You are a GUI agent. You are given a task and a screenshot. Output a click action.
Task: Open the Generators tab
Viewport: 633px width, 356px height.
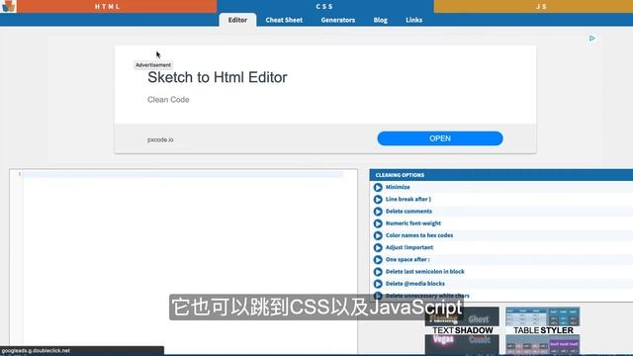tap(338, 20)
